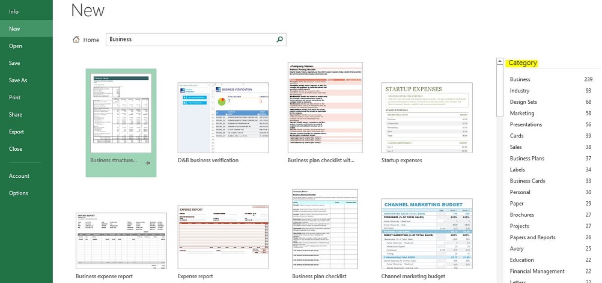The image size is (602, 283).
Task: Click the magnifier search icon in search box
Action: click(279, 39)
